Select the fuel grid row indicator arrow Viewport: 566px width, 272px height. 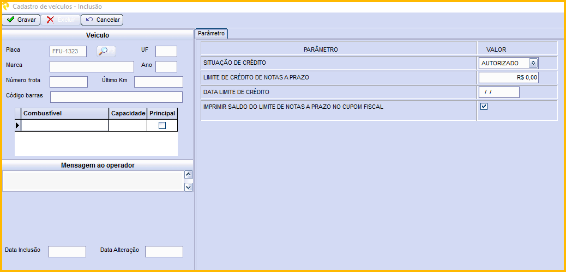17,125
